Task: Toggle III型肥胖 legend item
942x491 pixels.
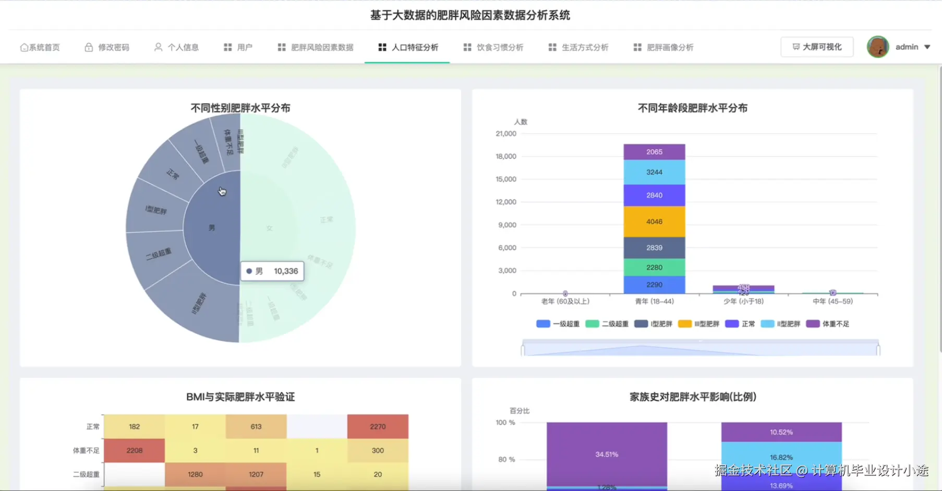Action: coord(698,324)
